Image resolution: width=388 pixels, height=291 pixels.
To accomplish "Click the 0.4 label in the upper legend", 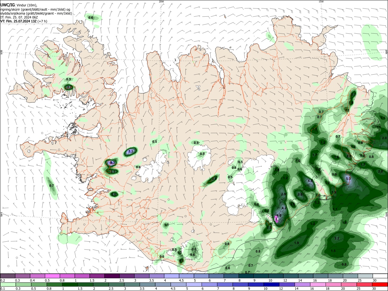I will pos(32,280).
